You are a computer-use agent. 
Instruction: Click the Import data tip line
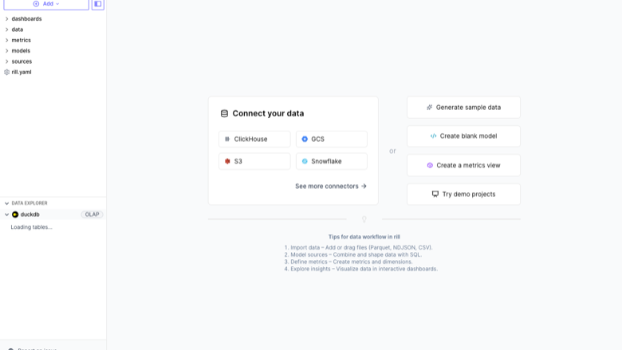coord(358,247)
